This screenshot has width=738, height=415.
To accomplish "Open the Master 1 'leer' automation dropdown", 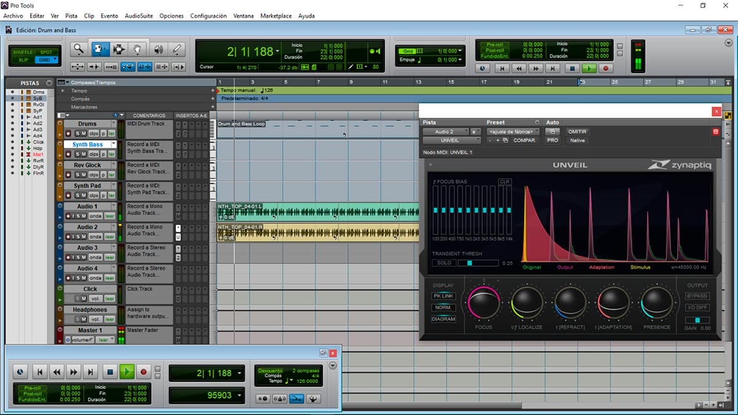I will pos(104,340).
